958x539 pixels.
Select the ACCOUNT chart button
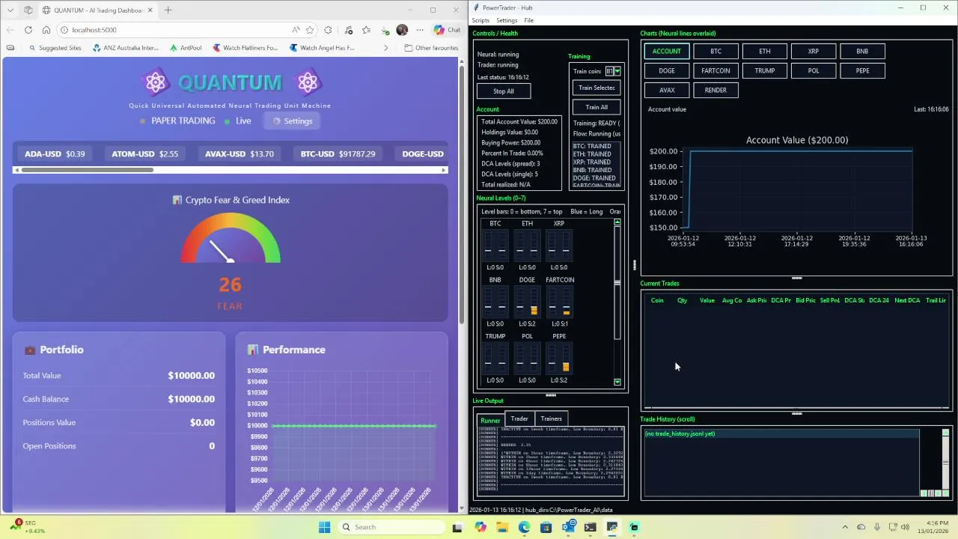click(666, 51)
